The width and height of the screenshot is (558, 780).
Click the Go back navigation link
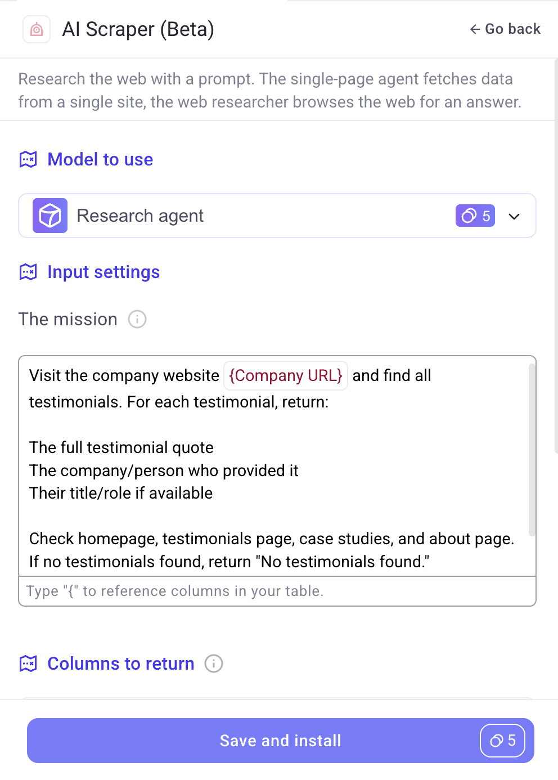(x=505, y=28)
